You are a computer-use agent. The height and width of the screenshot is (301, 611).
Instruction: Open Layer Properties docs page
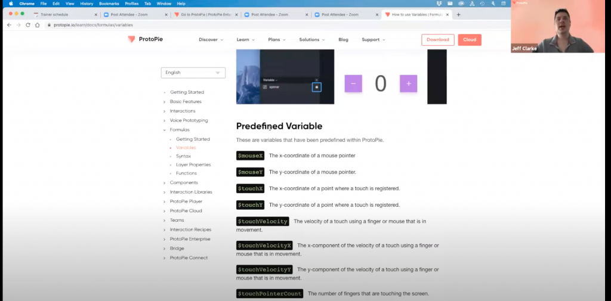[x=193, y=165]
